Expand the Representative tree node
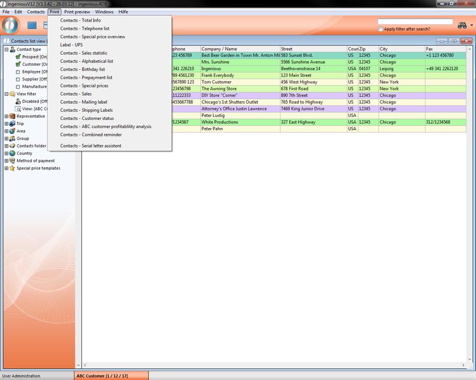 tap(7, 116)
